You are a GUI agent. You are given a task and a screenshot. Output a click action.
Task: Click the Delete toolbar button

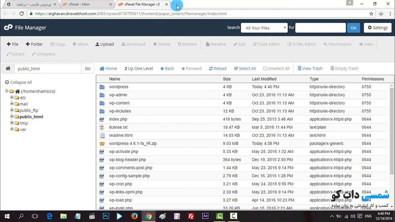coord(162,44)
